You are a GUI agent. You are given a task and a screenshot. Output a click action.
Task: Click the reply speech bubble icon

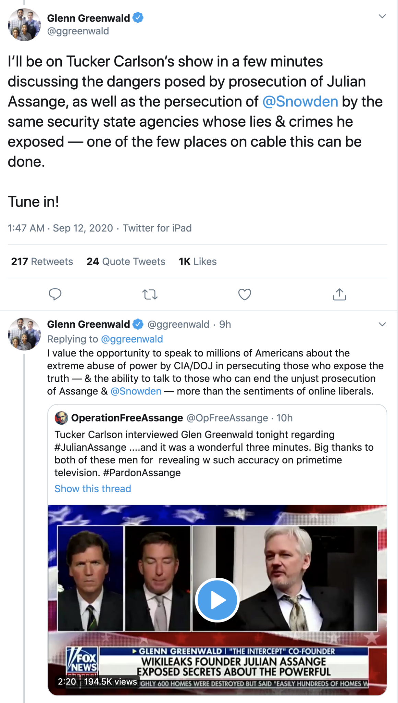coord(55,294)
